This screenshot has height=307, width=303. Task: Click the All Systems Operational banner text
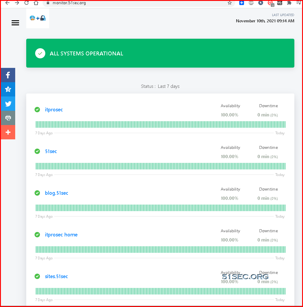pyautogui.click(x=86, y=54)
